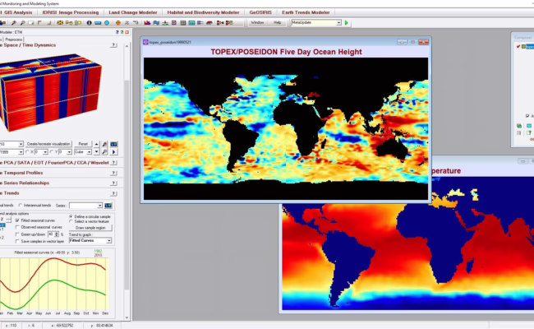Click the Reset button
Image resolution: width=534 pixels, height=329 pixels.
(x=83, y=144)
